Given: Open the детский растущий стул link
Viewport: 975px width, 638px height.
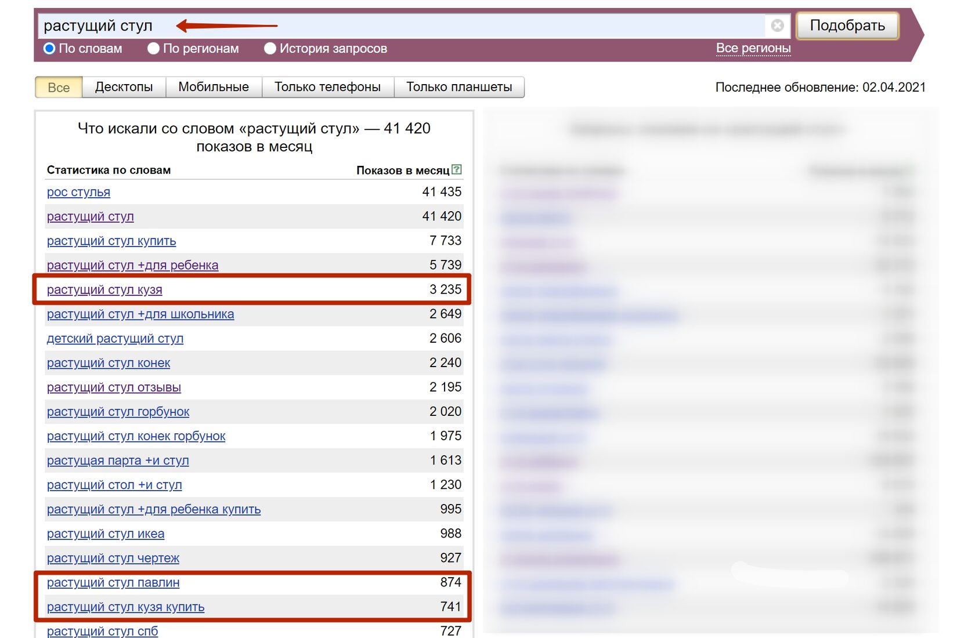Looking at the screenshot, I should (115, 338).
